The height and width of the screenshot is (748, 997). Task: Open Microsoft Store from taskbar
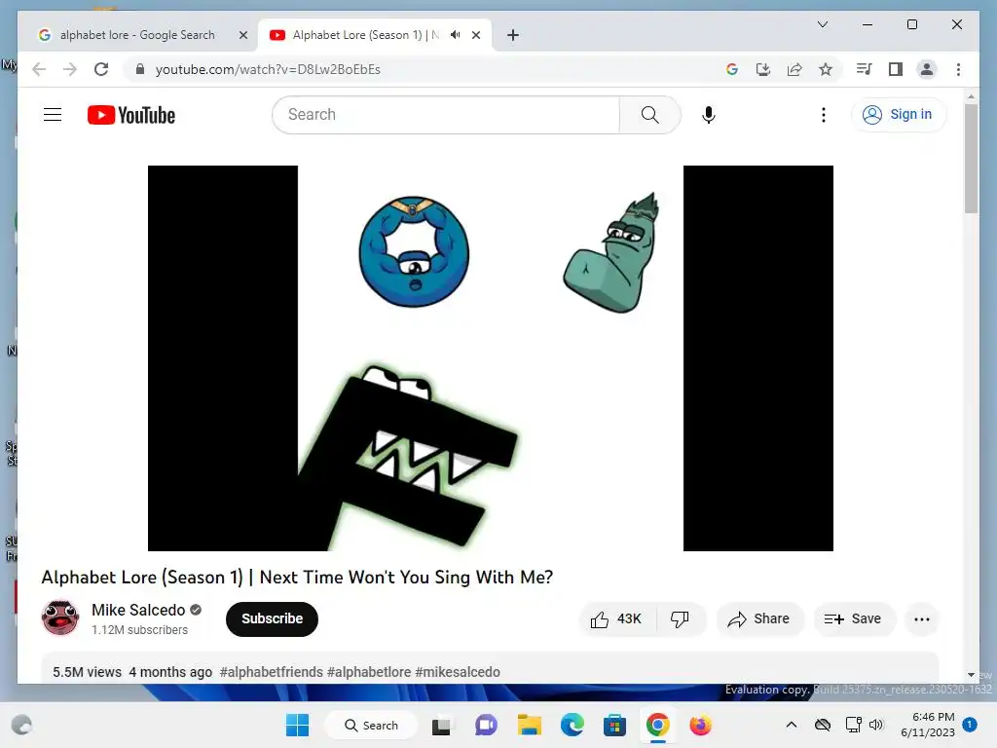coord(615,725)
